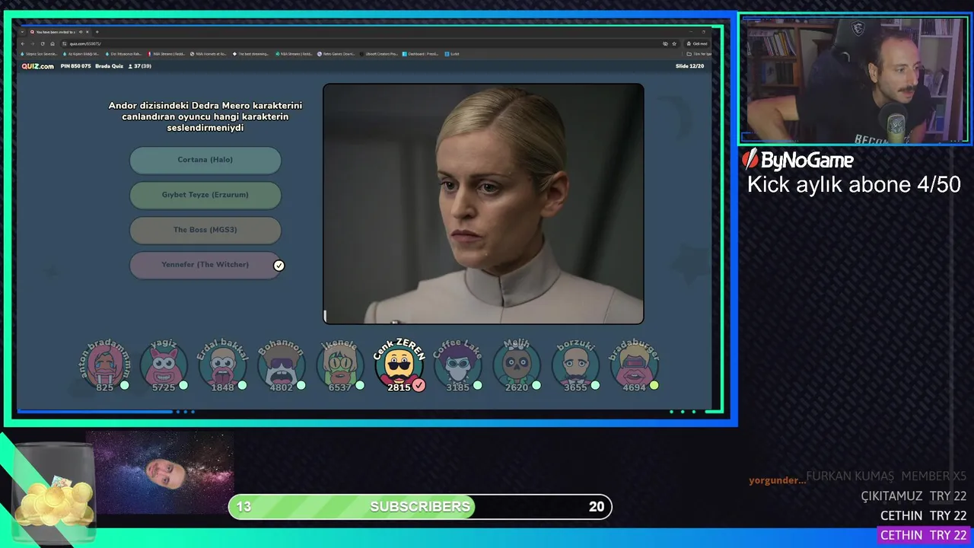Screen dimensions: 974x548
Task: Click Erdal bakkal player avatar
Action: (222, 365)
